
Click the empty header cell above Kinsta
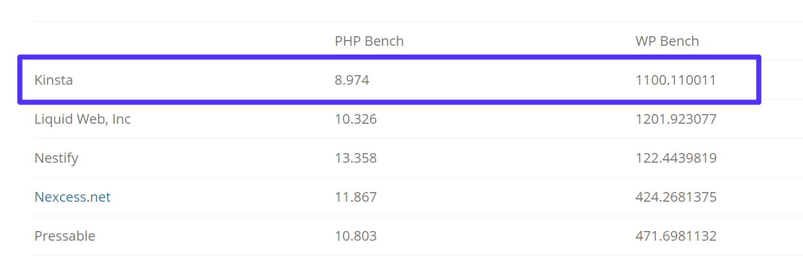[170, 41]
